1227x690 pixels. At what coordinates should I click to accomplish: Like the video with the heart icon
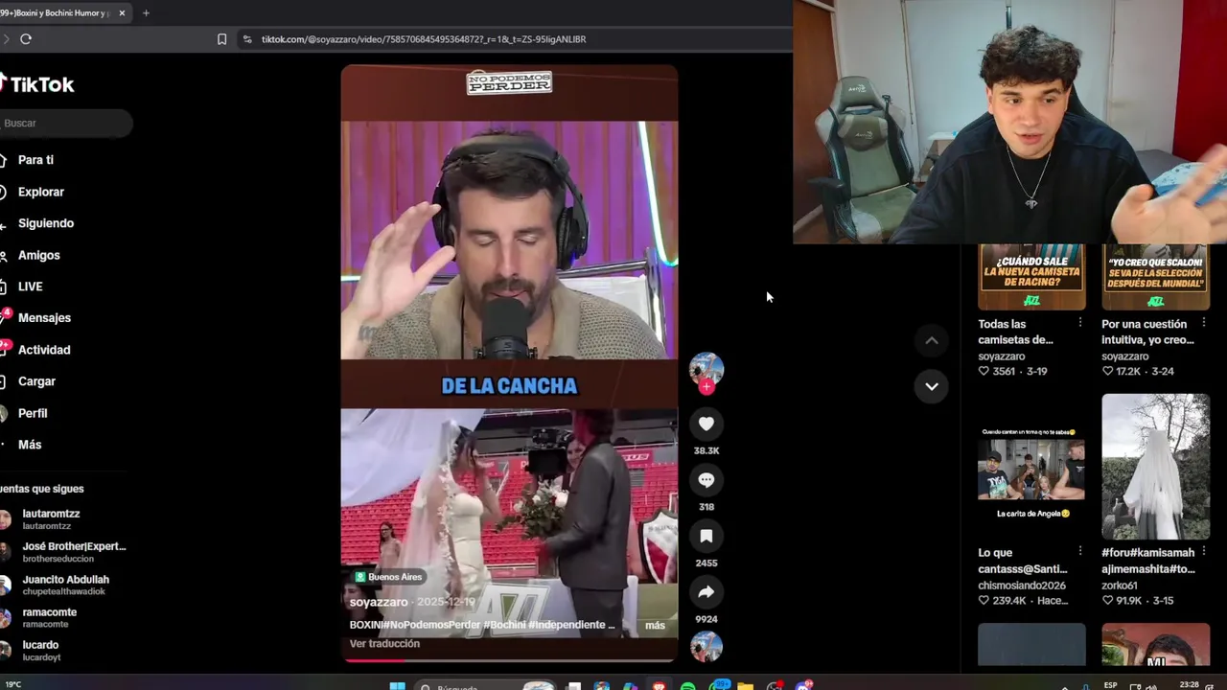pyautogui.click(x=706, y=424)
